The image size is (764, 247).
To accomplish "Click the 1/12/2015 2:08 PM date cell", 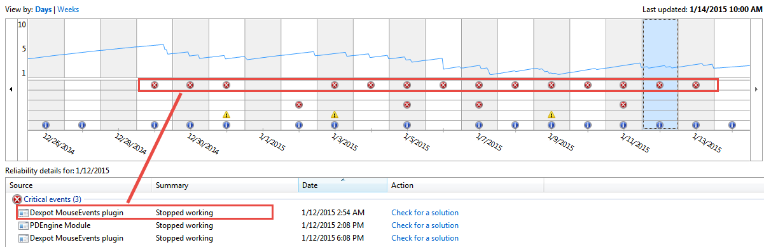I will coord(333,225).
